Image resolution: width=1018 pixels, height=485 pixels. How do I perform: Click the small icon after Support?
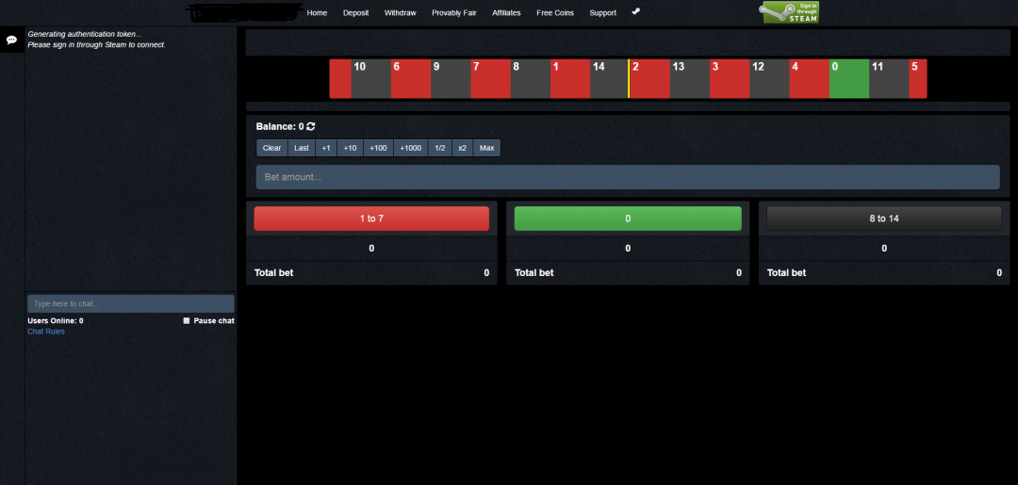coord(635,12)
